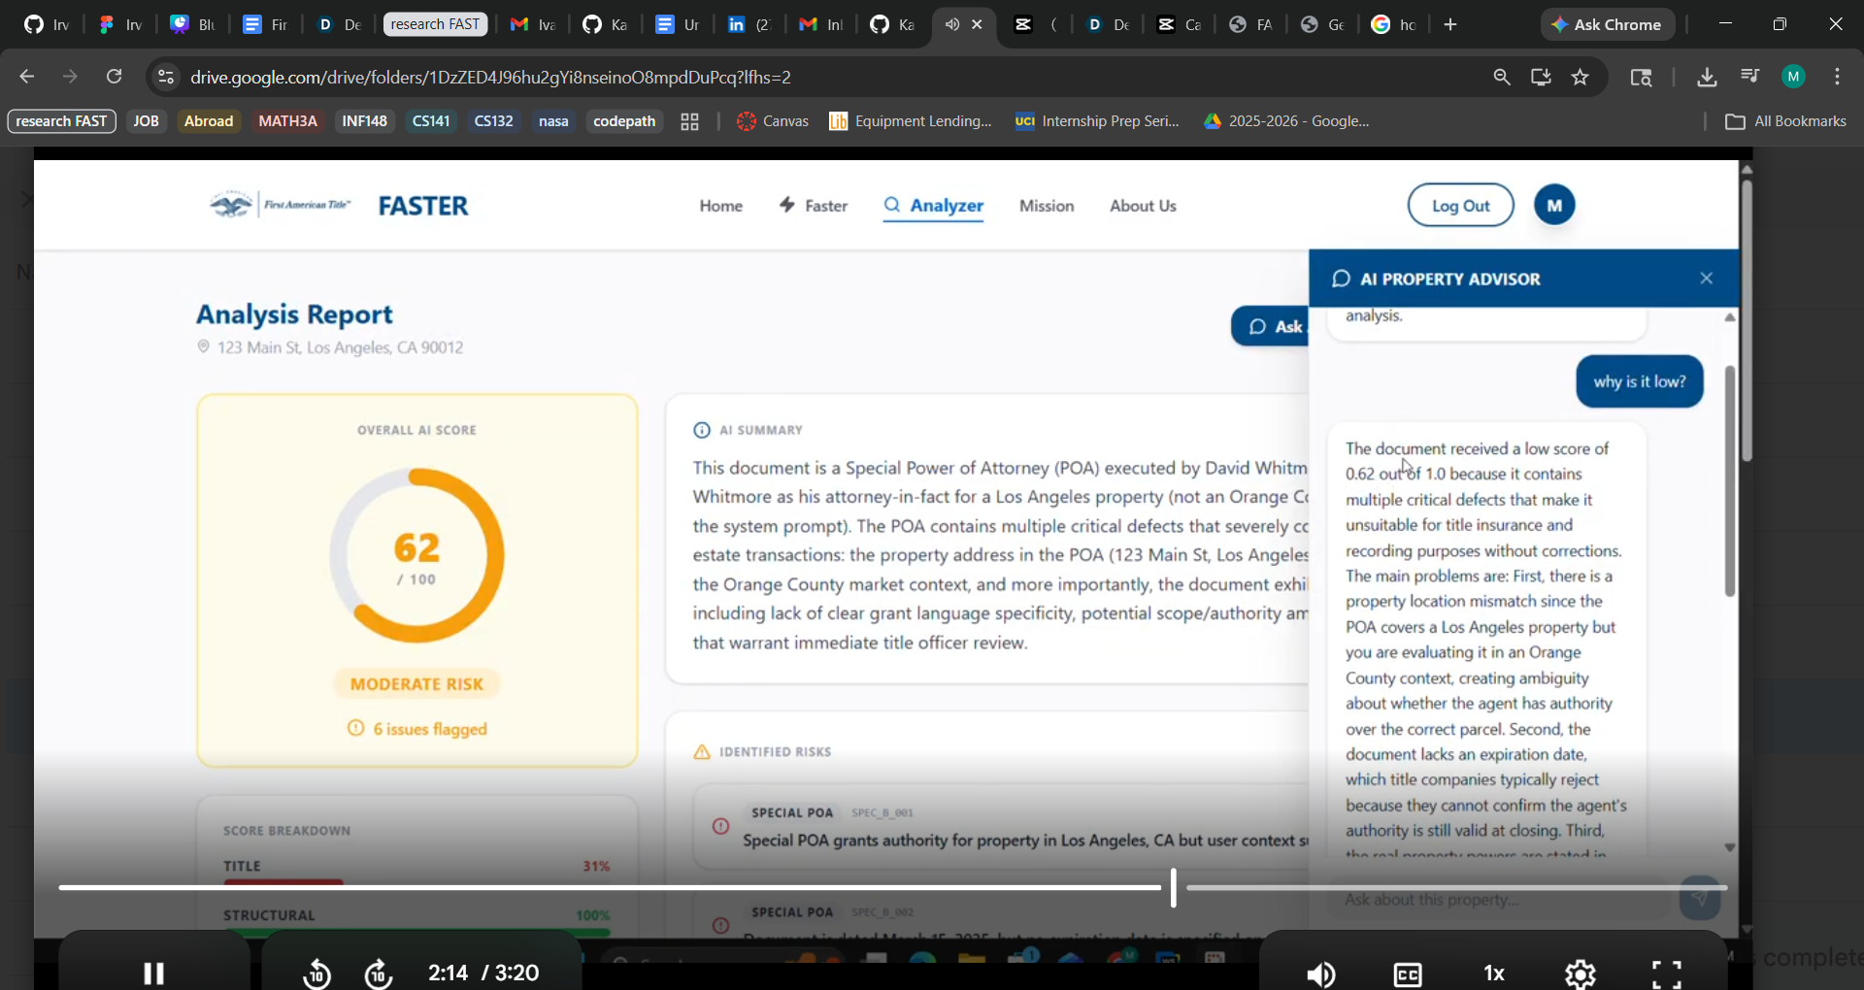Open the 2025-2026 Google Drive bookmark

click(x=1286, y=121)
